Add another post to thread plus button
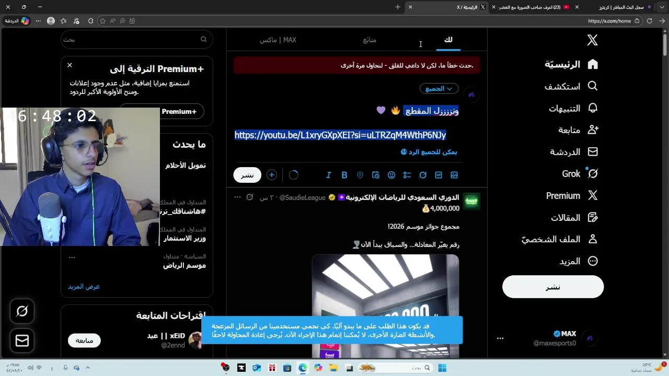Screen dimensions: 669x376 pyautogui.click(x=272, y=175)
